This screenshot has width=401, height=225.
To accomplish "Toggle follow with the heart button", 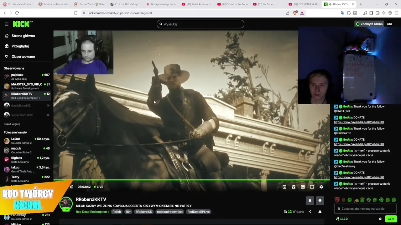I will (320, 201).
